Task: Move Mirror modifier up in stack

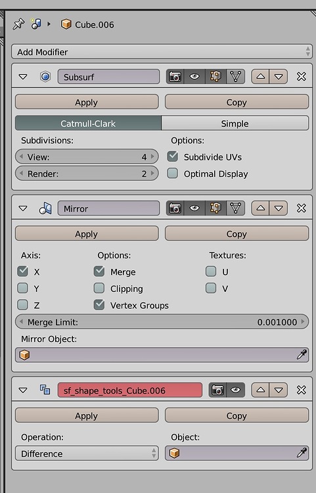Action: [260, 208]
